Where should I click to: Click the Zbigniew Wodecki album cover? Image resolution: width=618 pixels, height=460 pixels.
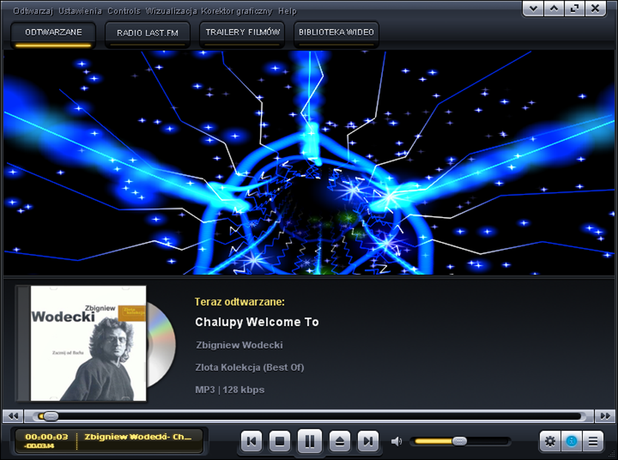[88, 343]
